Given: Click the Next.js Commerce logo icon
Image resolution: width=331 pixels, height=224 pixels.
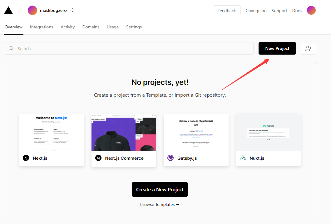Looking at the screenshot, I should [x=98, y=158].
